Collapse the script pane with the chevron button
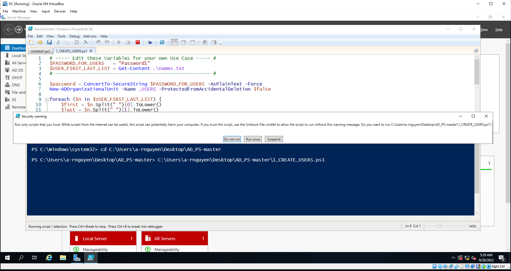This screenshot has height=271, width=511. 476,51
